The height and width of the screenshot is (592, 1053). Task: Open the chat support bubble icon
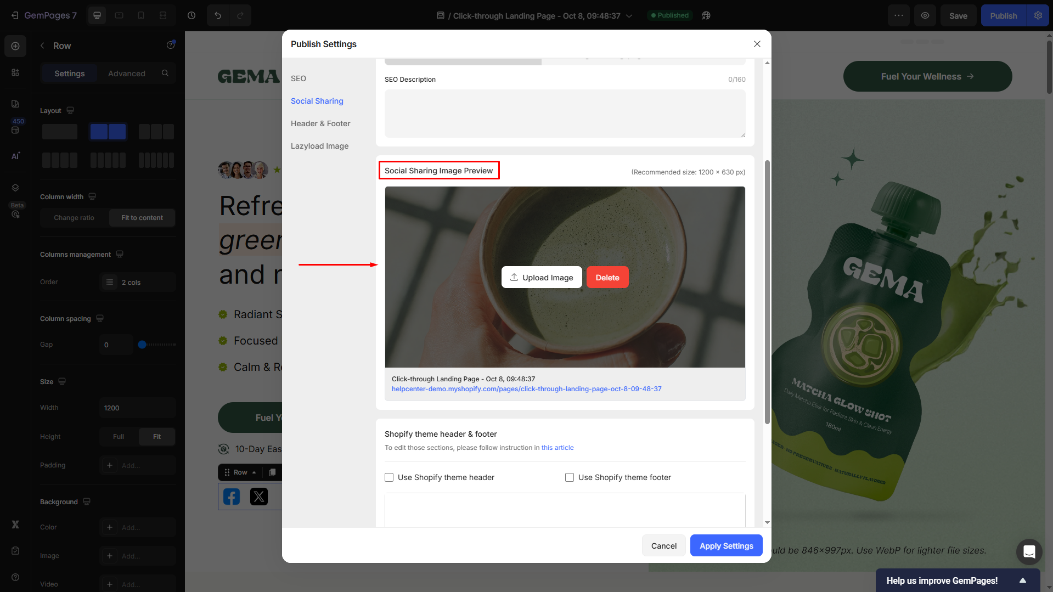[x=1029, y=551]
